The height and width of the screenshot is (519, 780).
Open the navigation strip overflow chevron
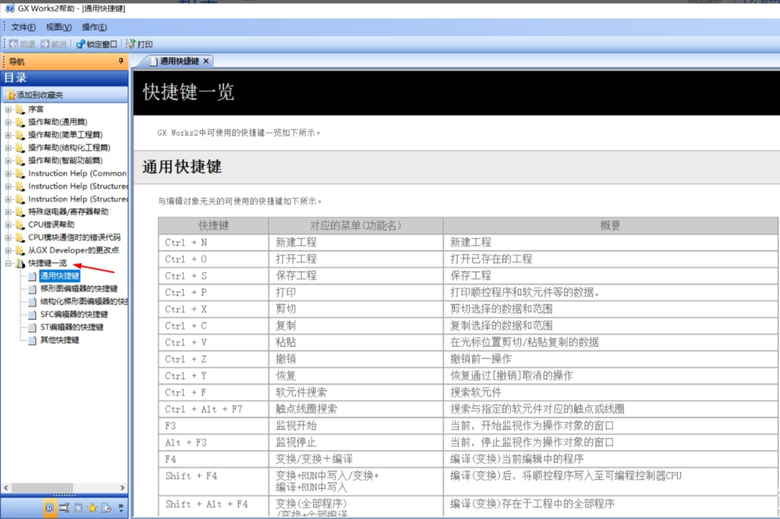pos(121,508)
